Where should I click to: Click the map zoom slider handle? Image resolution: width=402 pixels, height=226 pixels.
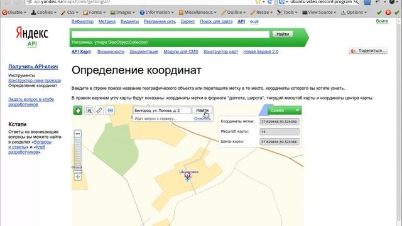[78, 171]
